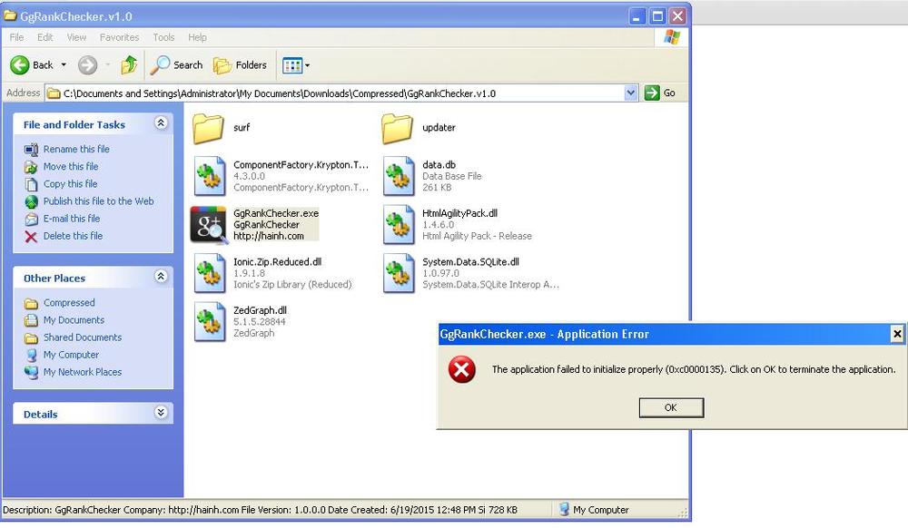The width and height of the screenshot is (908, 528).
Task: Click inside the Address path field
Action: click(x=341, y=93)
